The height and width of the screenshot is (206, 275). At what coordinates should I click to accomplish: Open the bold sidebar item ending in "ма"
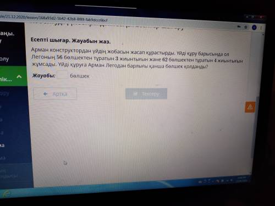point(2,146)
